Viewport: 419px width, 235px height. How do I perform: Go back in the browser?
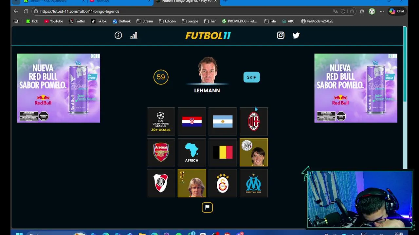coord(16,11)
